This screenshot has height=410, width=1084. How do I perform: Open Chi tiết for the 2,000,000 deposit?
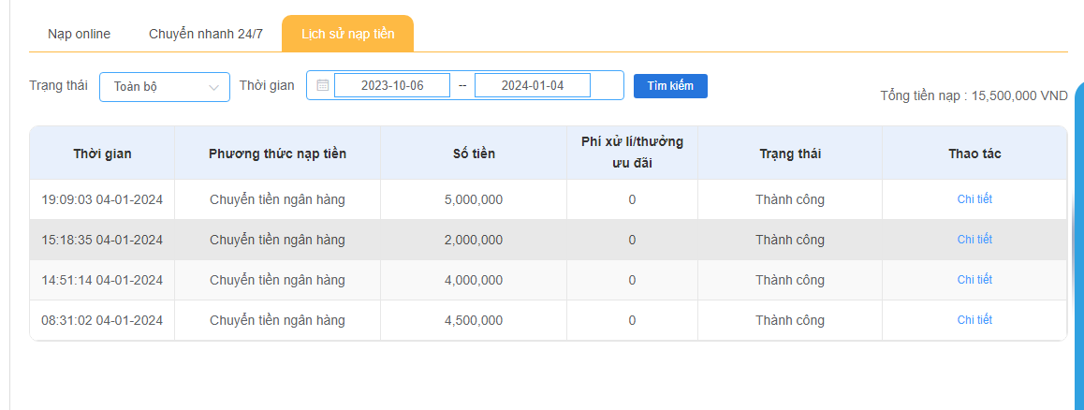(974, 240)
